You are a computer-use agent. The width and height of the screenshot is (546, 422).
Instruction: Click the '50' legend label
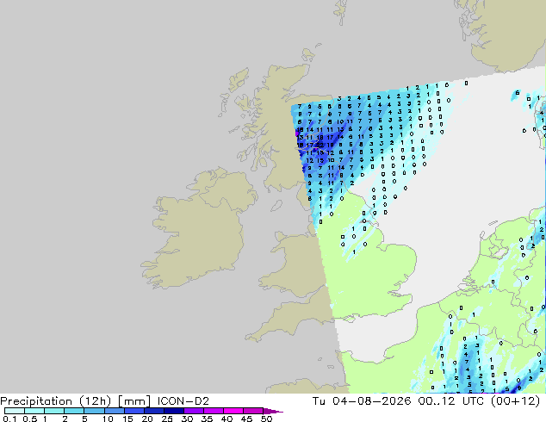click(x=266, y=419)
